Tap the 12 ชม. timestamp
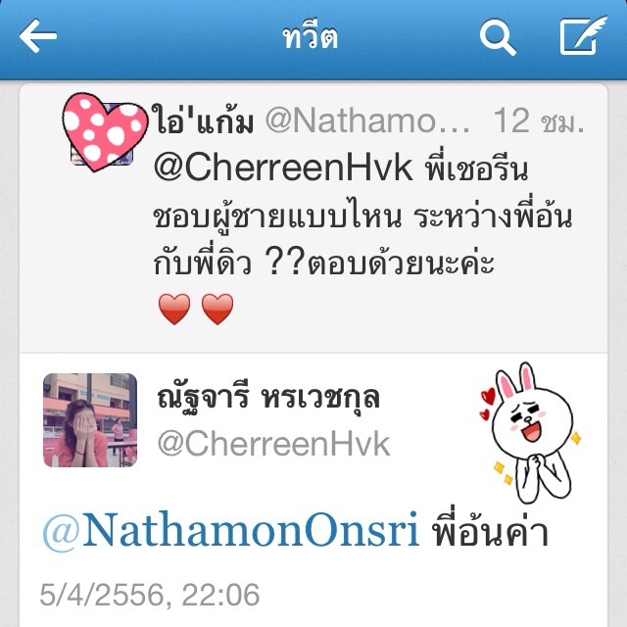Image resolution: width=627 pixels, height=627 pixels. [539, 121]
